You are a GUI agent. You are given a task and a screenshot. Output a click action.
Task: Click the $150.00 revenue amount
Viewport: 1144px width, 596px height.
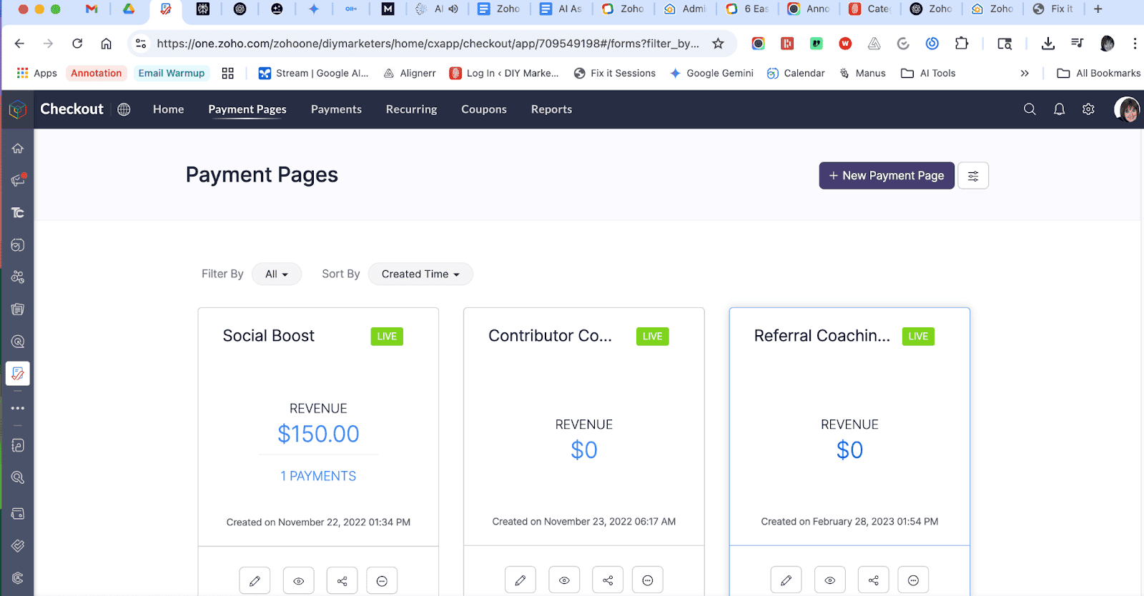click(318, 434)
